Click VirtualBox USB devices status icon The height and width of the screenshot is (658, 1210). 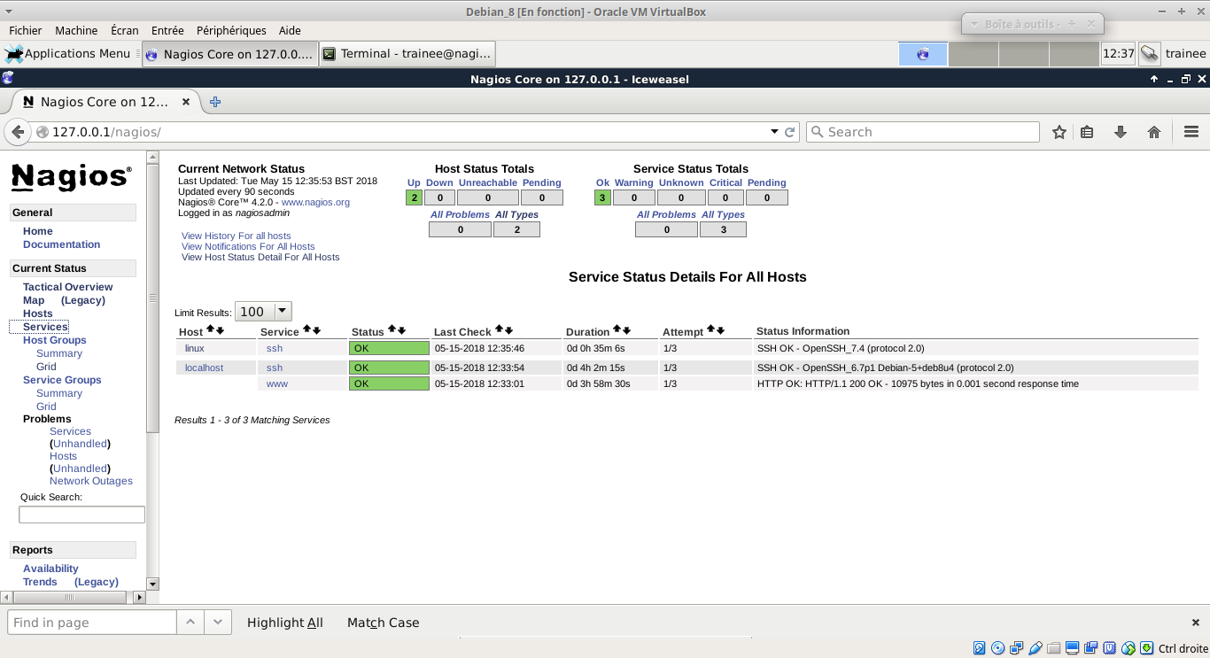click(x=1035, y=648)
